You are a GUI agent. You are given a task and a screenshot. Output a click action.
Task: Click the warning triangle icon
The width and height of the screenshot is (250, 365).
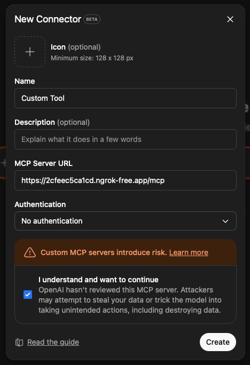click(30, 252)
